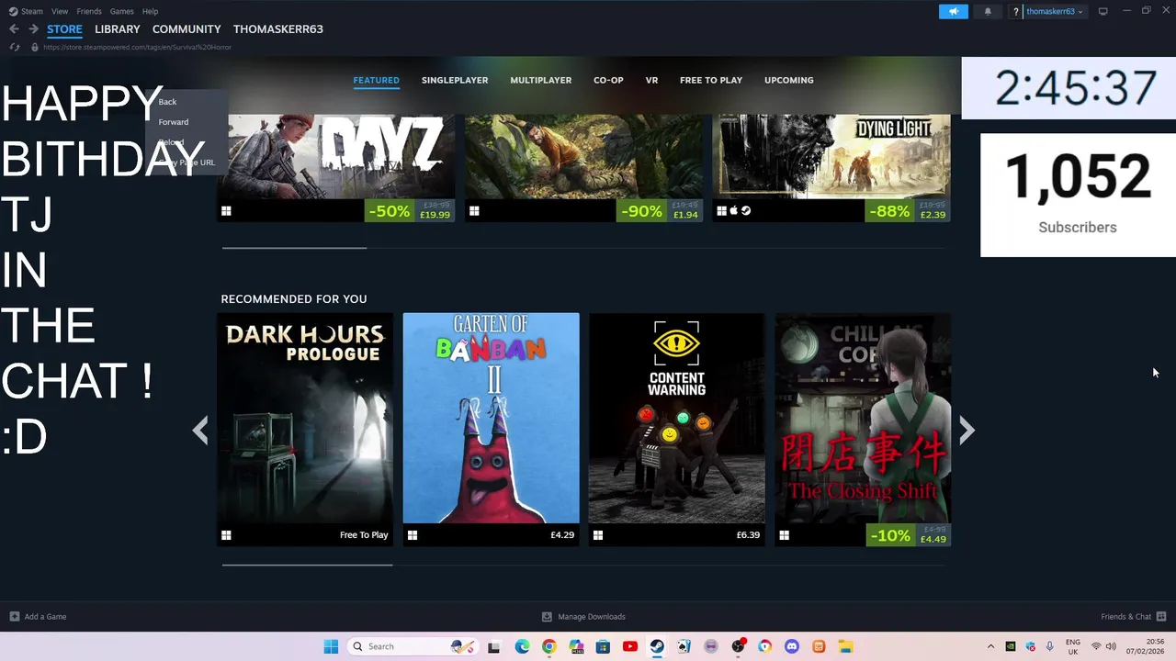
Task: Show hidden system tray icons chevron
Action: coord(990,646)
